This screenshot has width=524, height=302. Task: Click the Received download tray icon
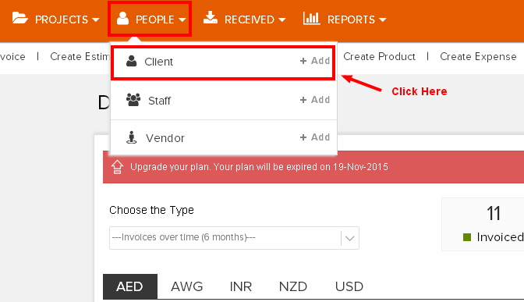click(211, 17)
